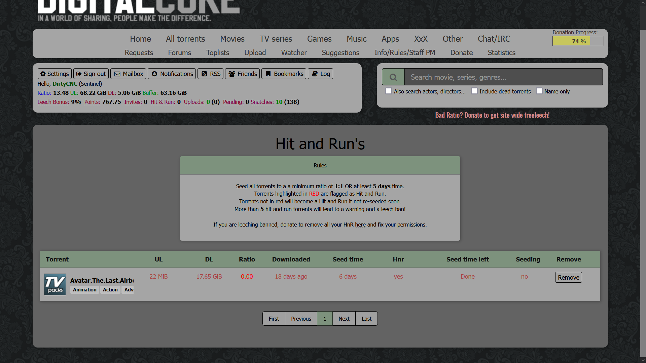Viewport: 646px width, 363px height.
Task: Tick the Name only checkbox
Action: tap(539, 91)
